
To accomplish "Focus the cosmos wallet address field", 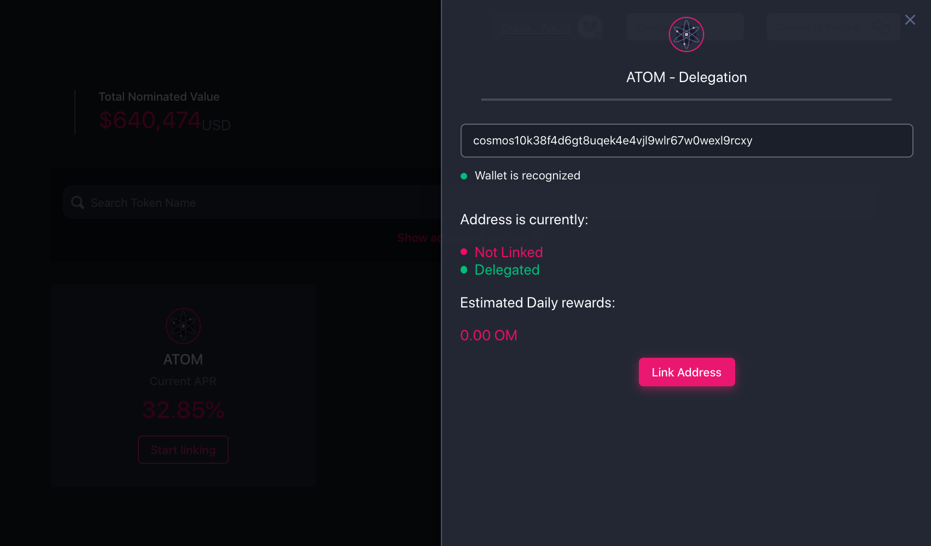I will click(x=686, y=141).
